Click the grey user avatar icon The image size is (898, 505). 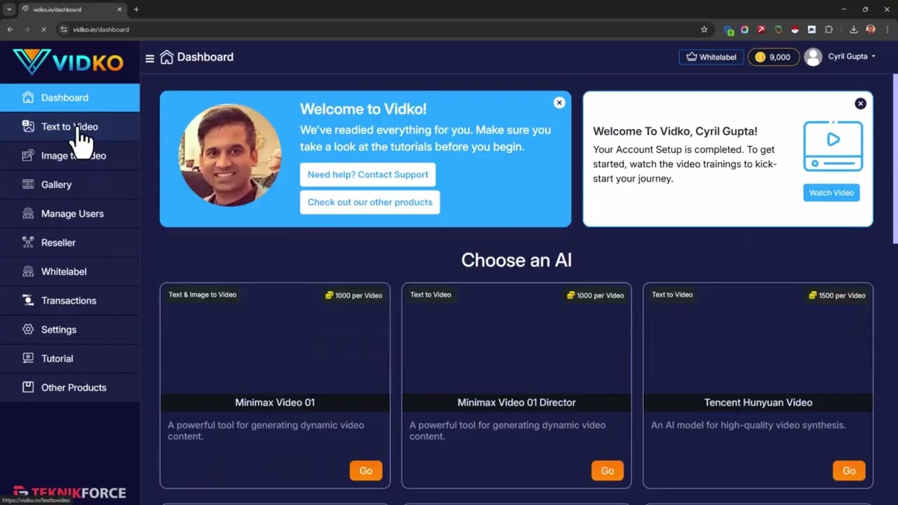click(x=813, y=57)
